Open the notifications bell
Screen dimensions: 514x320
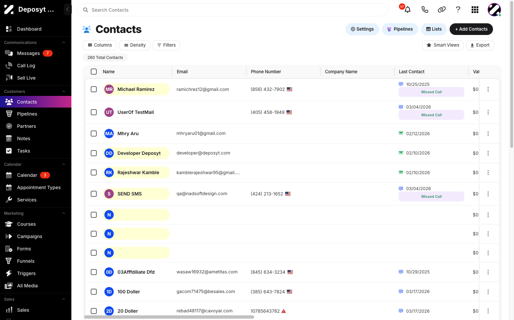pyautogui.click(x=407, y=10)
